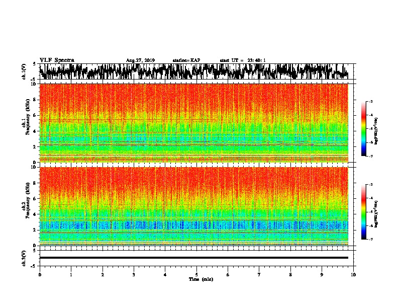Click time axis tick label "8"
The image size is (398, 308).
[290, 275]
